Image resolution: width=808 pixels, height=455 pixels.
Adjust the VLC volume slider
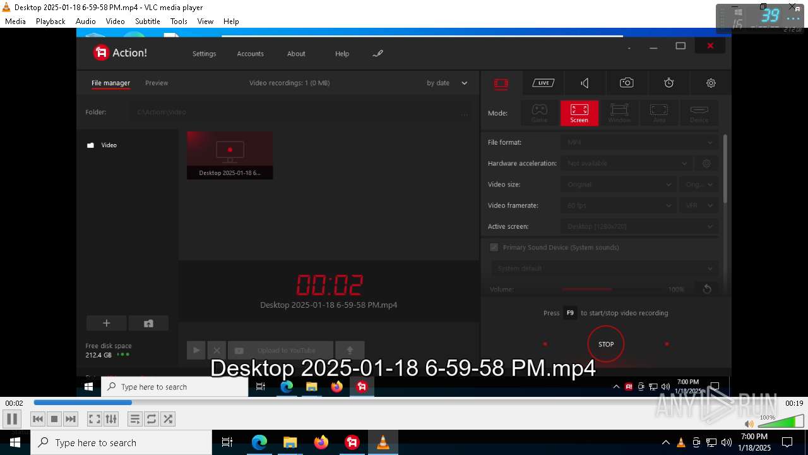pos(780,421)
